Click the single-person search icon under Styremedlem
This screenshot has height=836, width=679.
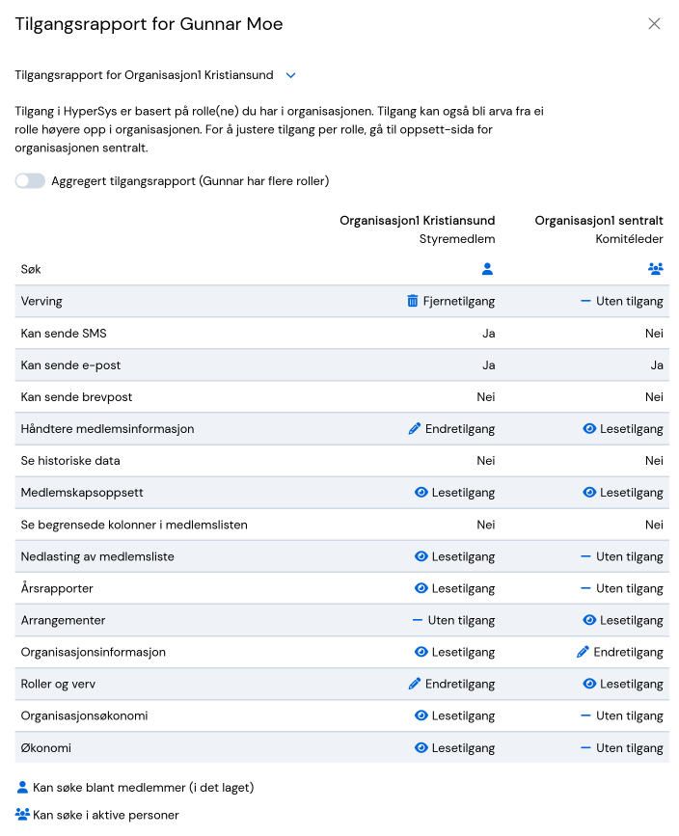pyautogui.click(x=487, y=269)
